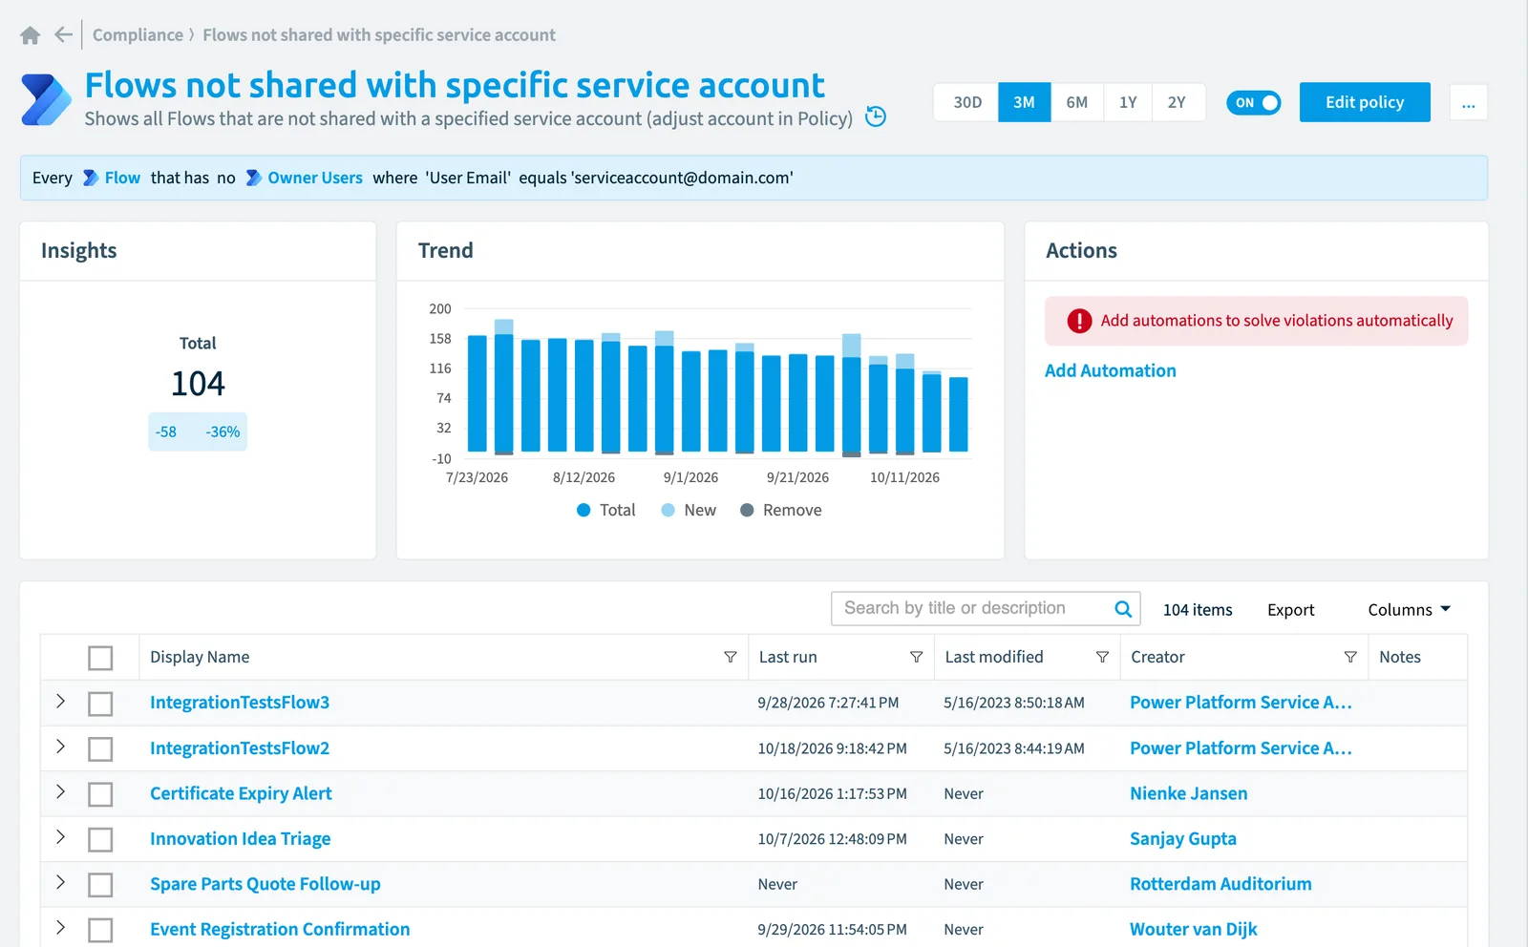
Task: Click the Owner Users icon in rule
Action: pyautogui.click(x=254, y=178)
